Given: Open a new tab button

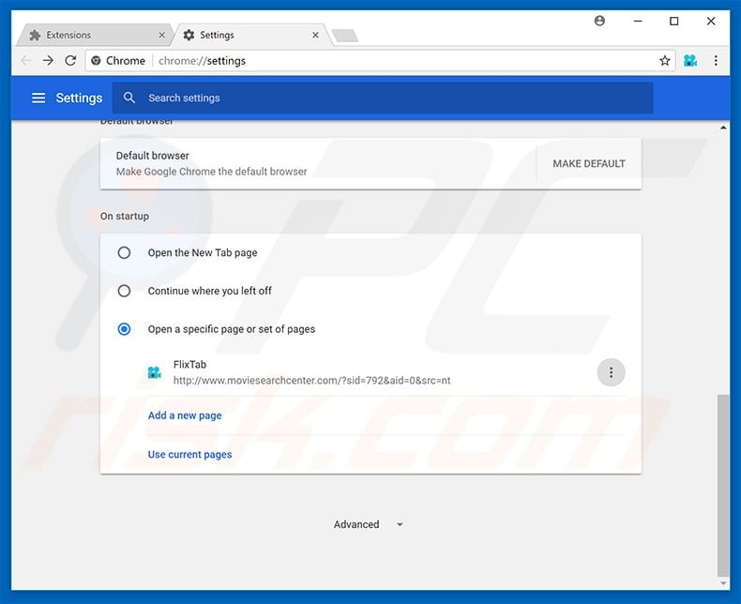Looking at the screenshot, I should click(345, 36).
